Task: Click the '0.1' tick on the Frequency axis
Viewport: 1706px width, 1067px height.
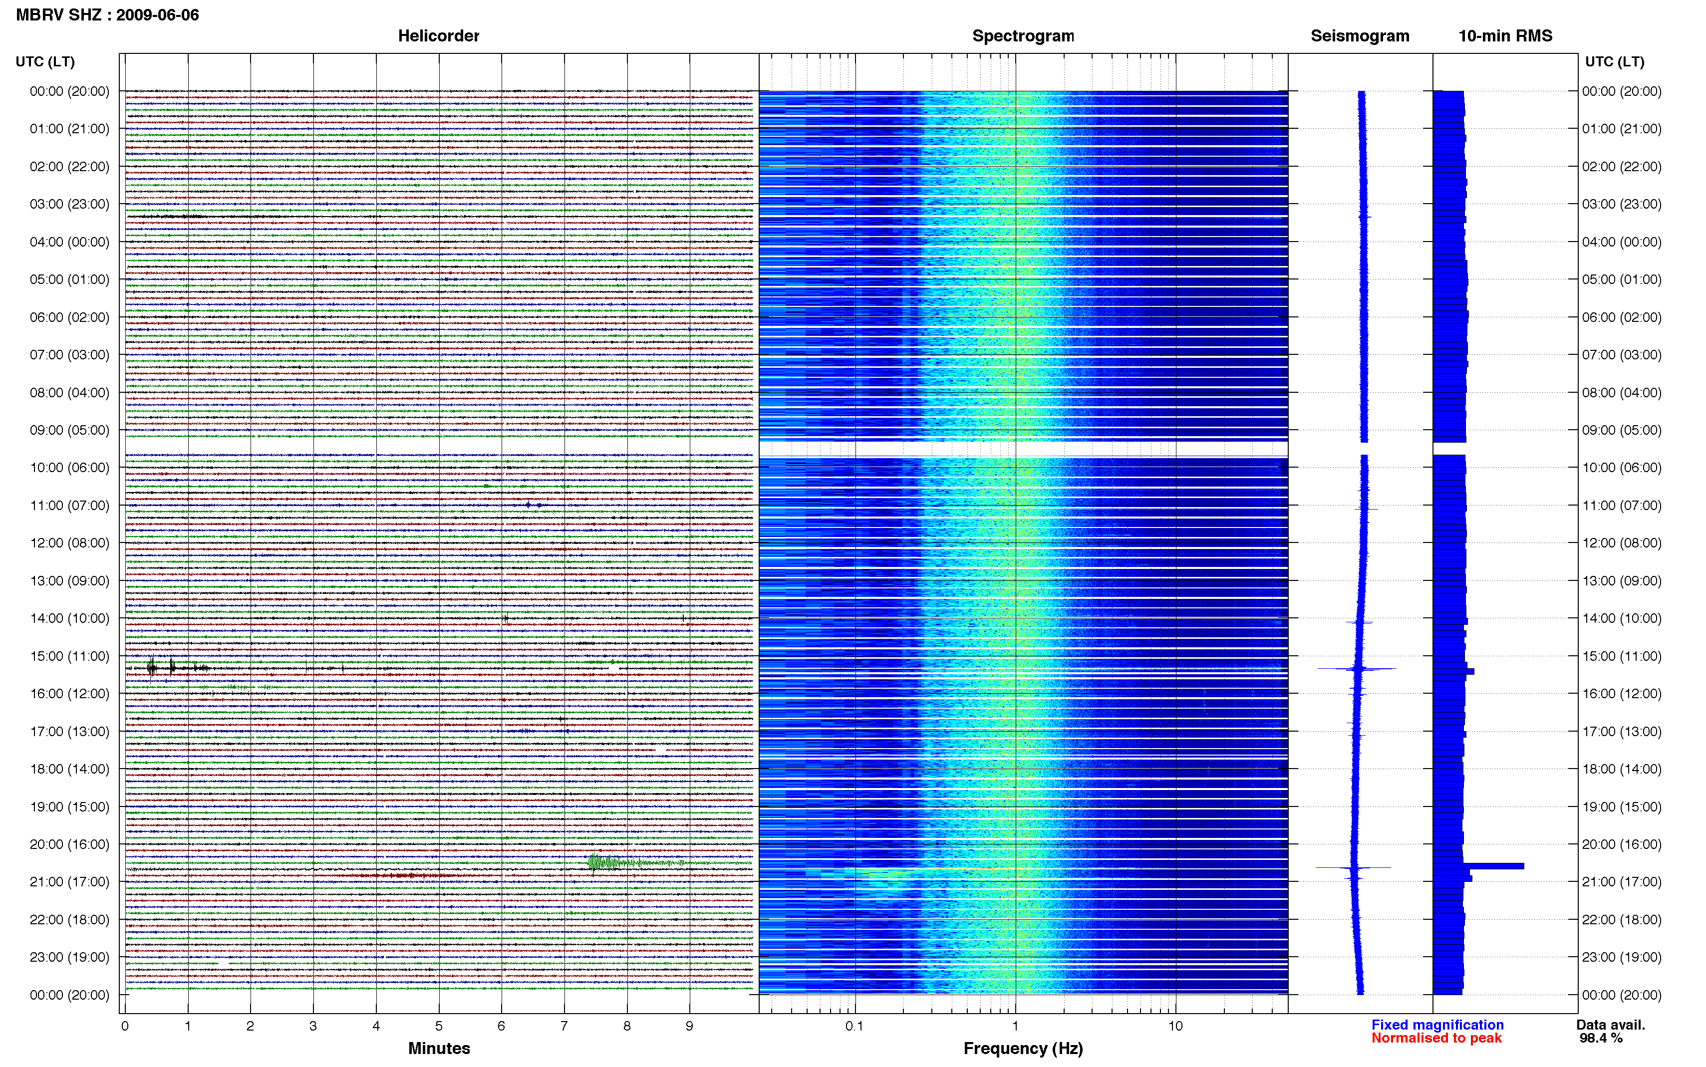Action: 854,1026
